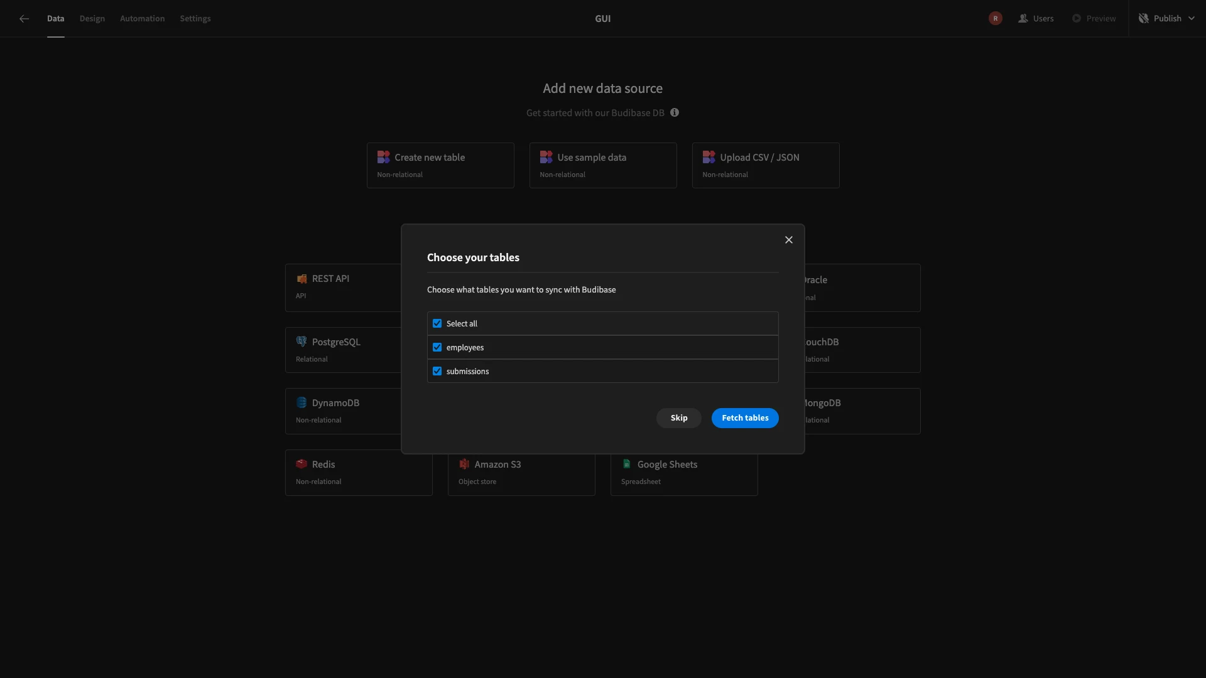Click the CouchDB data source card
Image resolution: width=1206 pixels, height=678 pixels.
tap(862, 350)
